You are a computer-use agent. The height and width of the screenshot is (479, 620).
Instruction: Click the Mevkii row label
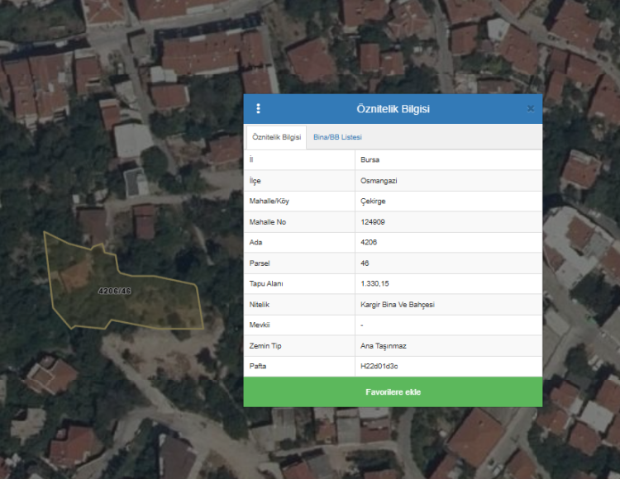pyautogui.click(x=260, y=325)
